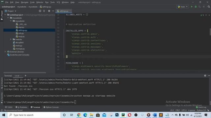Jump to previous highlighted problem arrow
Screen dimensions: 211x118
point(206,15)
